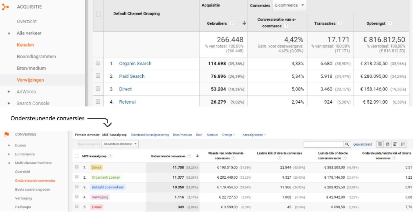Image resolution: width=413 pixels, height=212 pixels.
Task: Open help icon for Waarde van ondersteunde conversies
Action: point(233,158)
